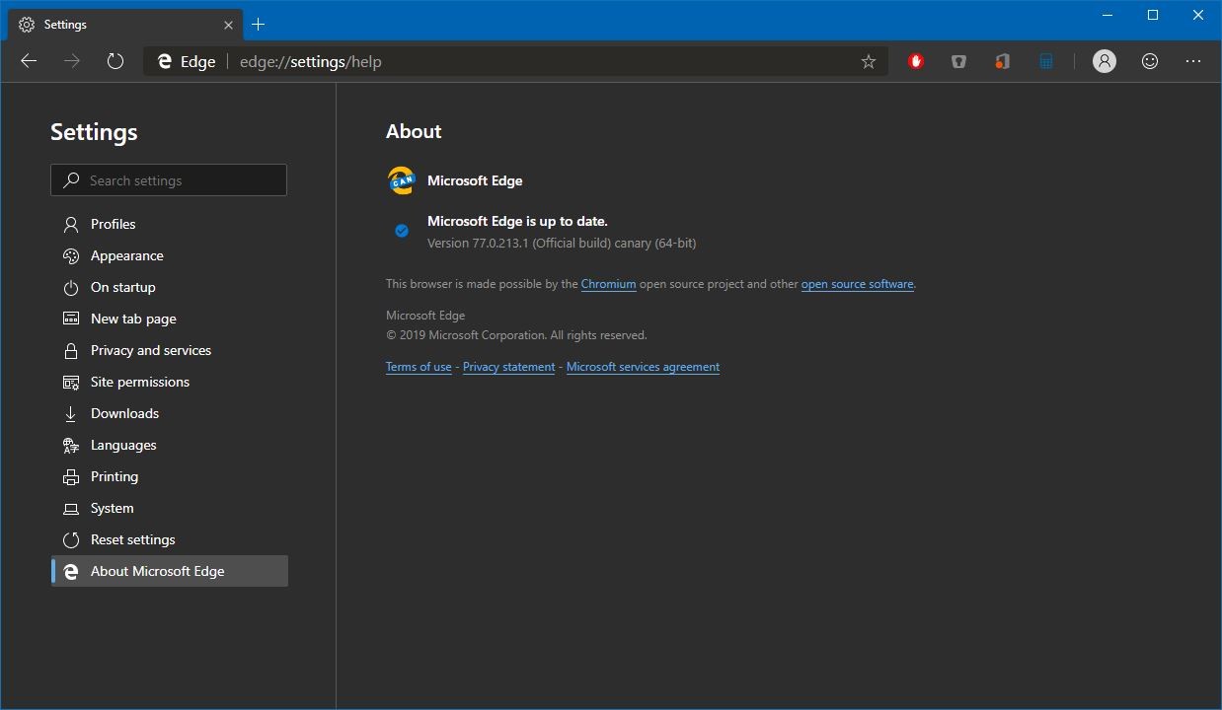Open the Terms of use link
Viewport: 1222px width, 710px height.
click(x=419, y=367)
